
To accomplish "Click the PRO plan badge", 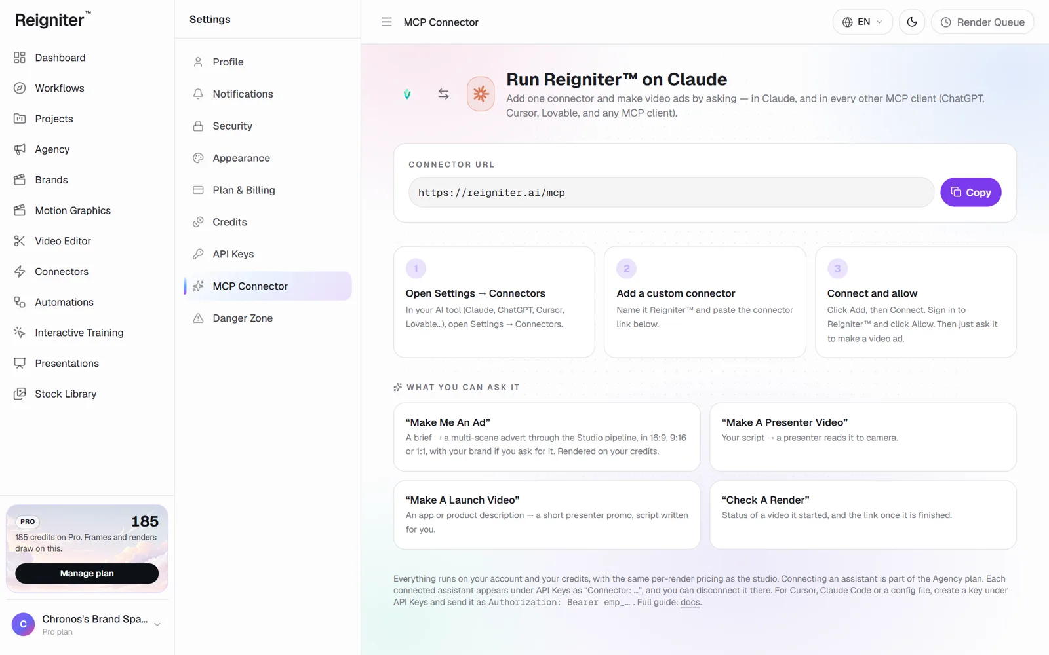I will 28,522.
